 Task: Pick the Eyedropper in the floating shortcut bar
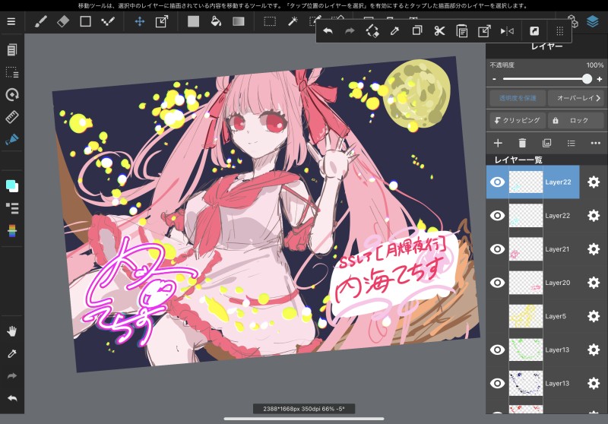(x=394, y=31)
